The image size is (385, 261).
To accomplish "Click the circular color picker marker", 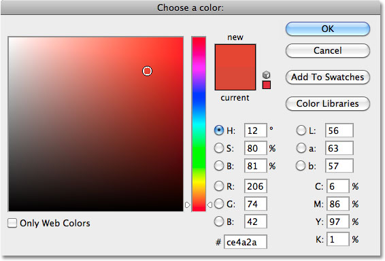I will [148, 71].
